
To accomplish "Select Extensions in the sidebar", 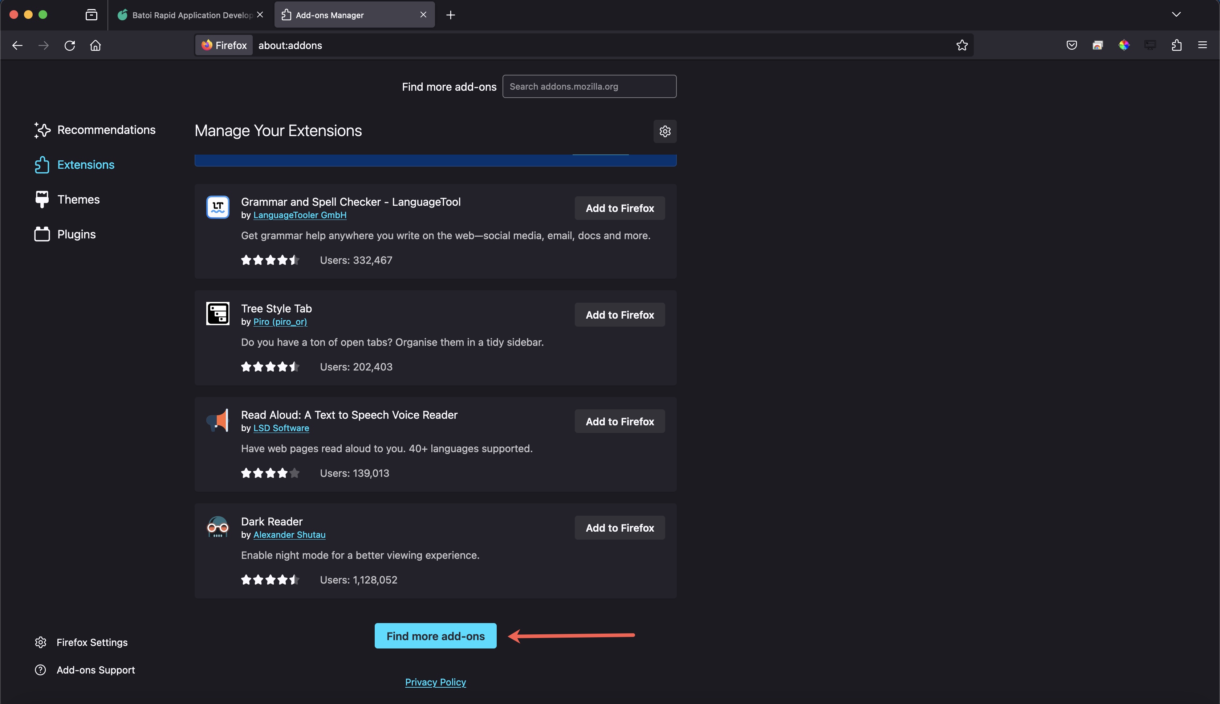I will (x=74, y=165).
